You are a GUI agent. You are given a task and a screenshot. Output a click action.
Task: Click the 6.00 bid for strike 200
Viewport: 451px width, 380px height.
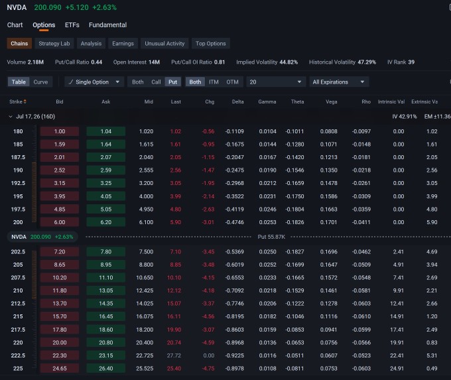point(60,222)
